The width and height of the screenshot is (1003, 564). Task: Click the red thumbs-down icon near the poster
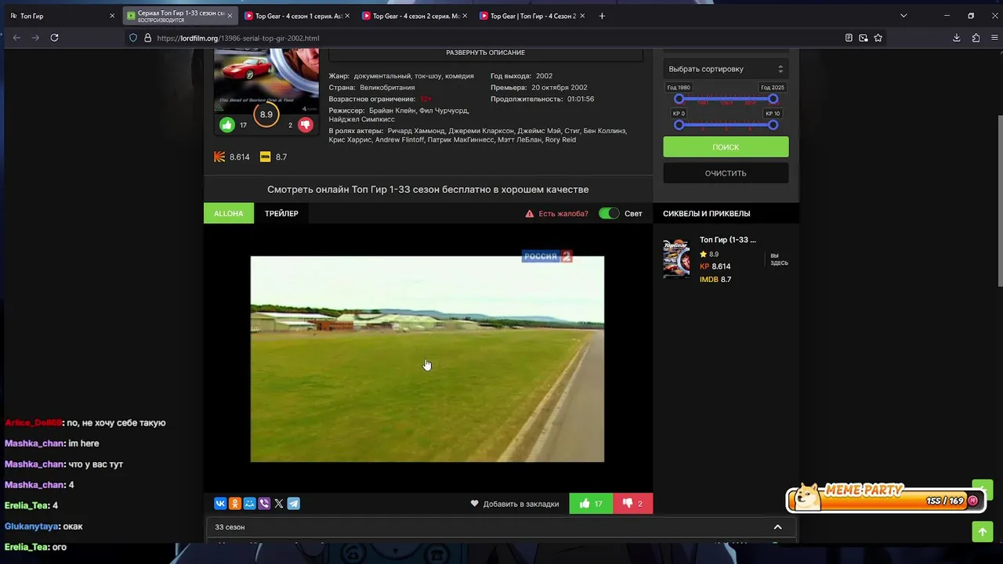point(306,125)
